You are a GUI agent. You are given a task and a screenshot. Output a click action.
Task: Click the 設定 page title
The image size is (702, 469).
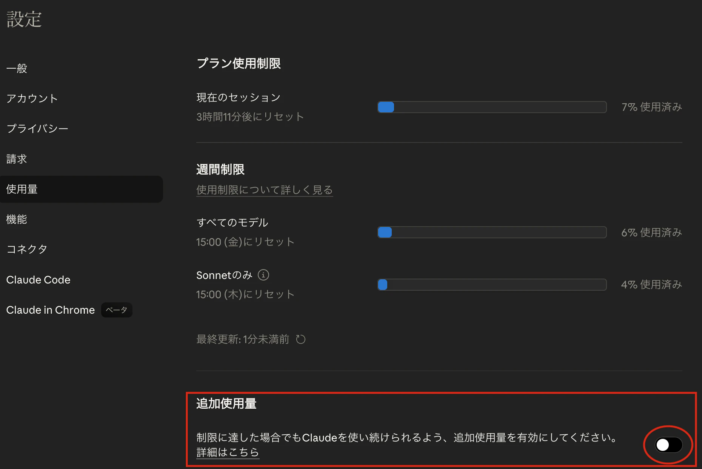tap(24, 19)
